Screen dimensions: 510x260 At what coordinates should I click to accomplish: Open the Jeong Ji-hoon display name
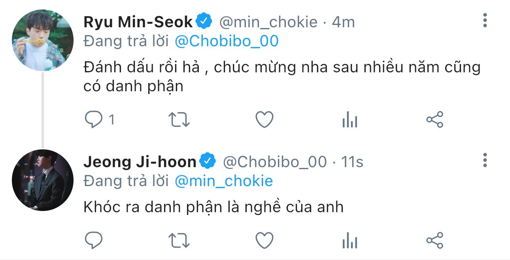tap(140, 162)
